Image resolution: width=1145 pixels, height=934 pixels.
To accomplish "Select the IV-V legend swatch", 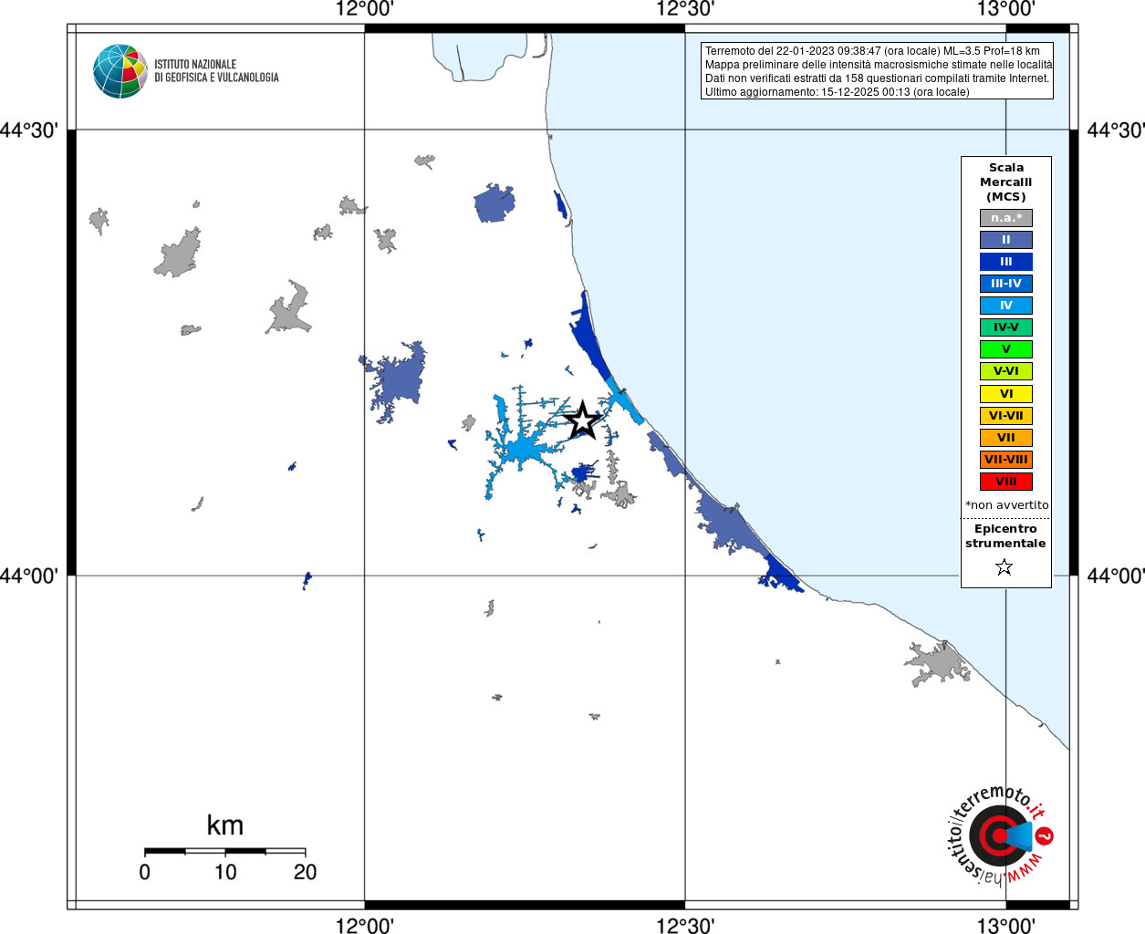I will point(1006,327).
